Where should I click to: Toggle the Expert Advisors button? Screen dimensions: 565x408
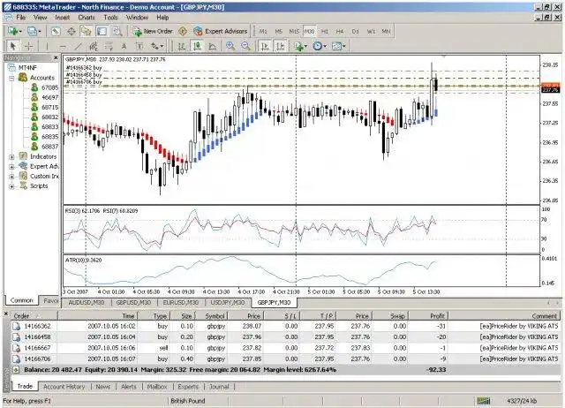(x=220, y=32)
